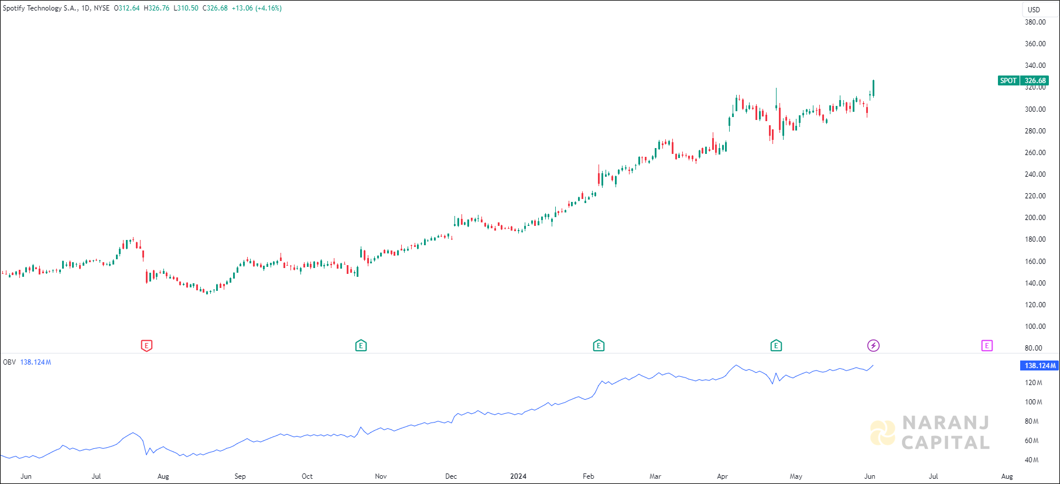The width and height of the screenshot is (1060, 484).
Task: Click the Nov label on time axis
Action: pos(381,476)
